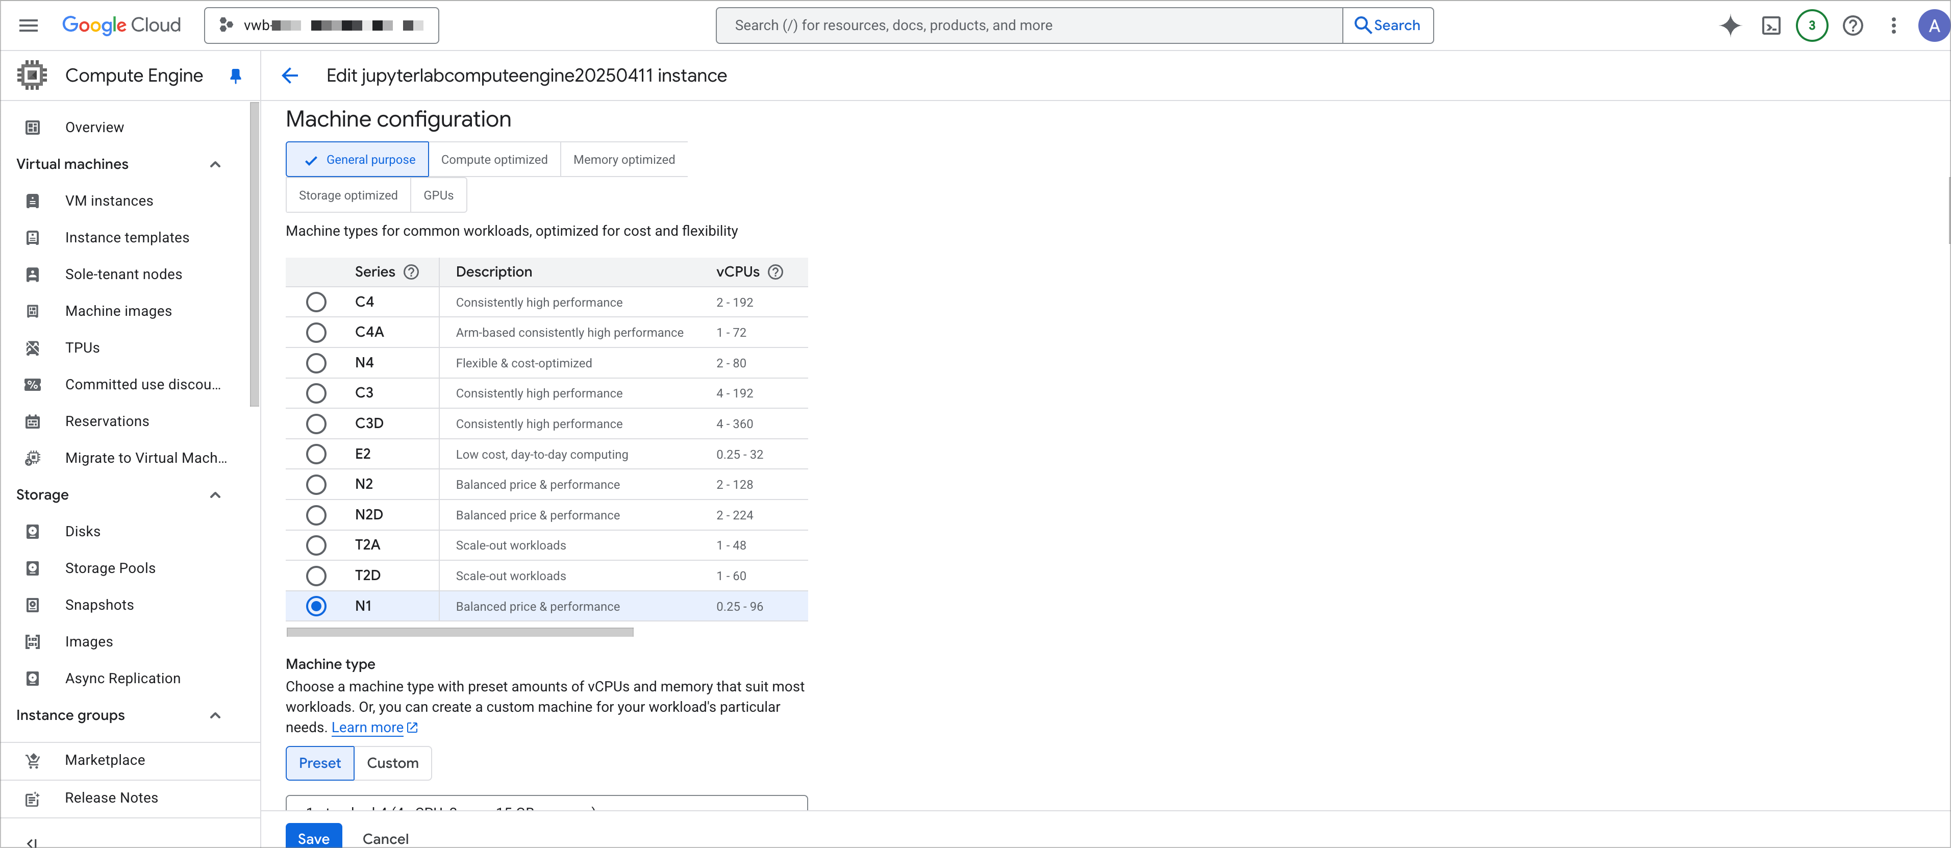Select the C4A series radio button
The width and height of the screenshot is (1951, 848).
(x=316, y=332)
